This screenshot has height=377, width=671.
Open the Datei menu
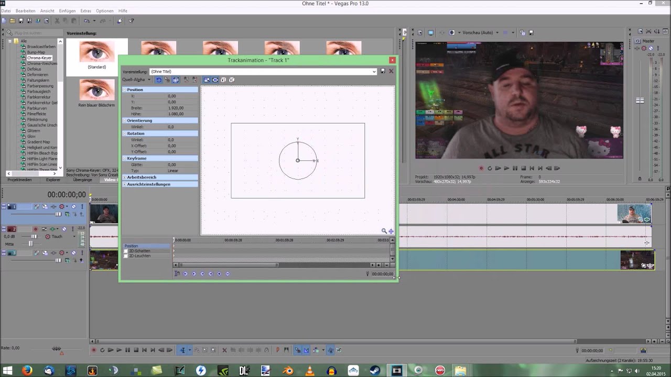[6, 11]
